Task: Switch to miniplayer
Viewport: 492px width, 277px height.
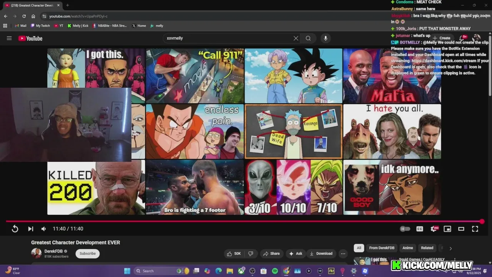Action: (x=447, y=229)
